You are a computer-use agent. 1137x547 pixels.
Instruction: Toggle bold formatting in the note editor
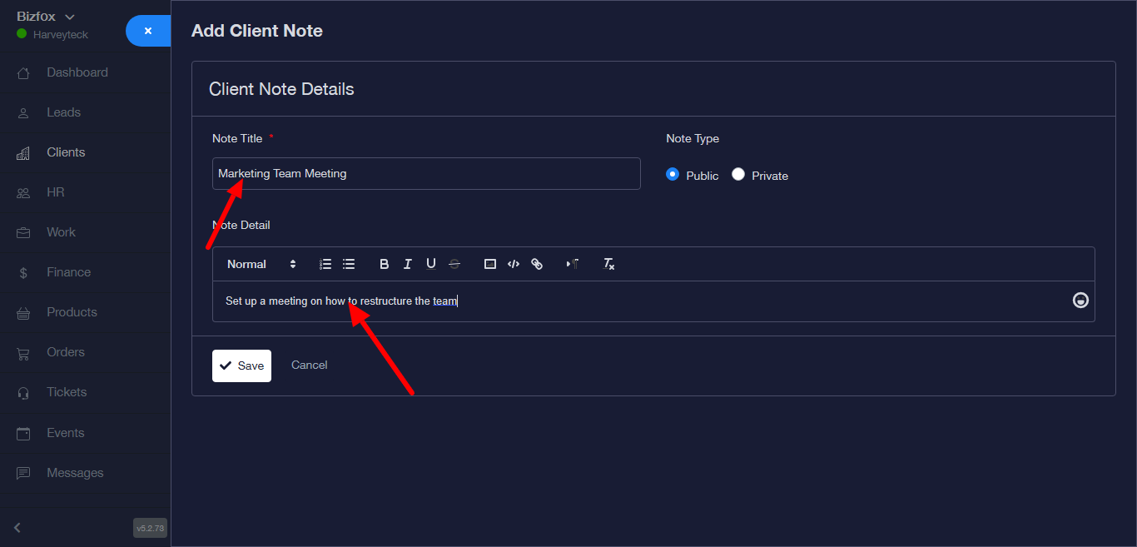pos(384,264)
